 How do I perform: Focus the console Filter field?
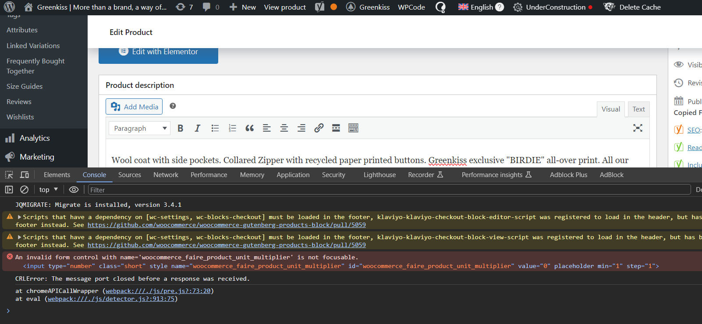coord(389,190)
